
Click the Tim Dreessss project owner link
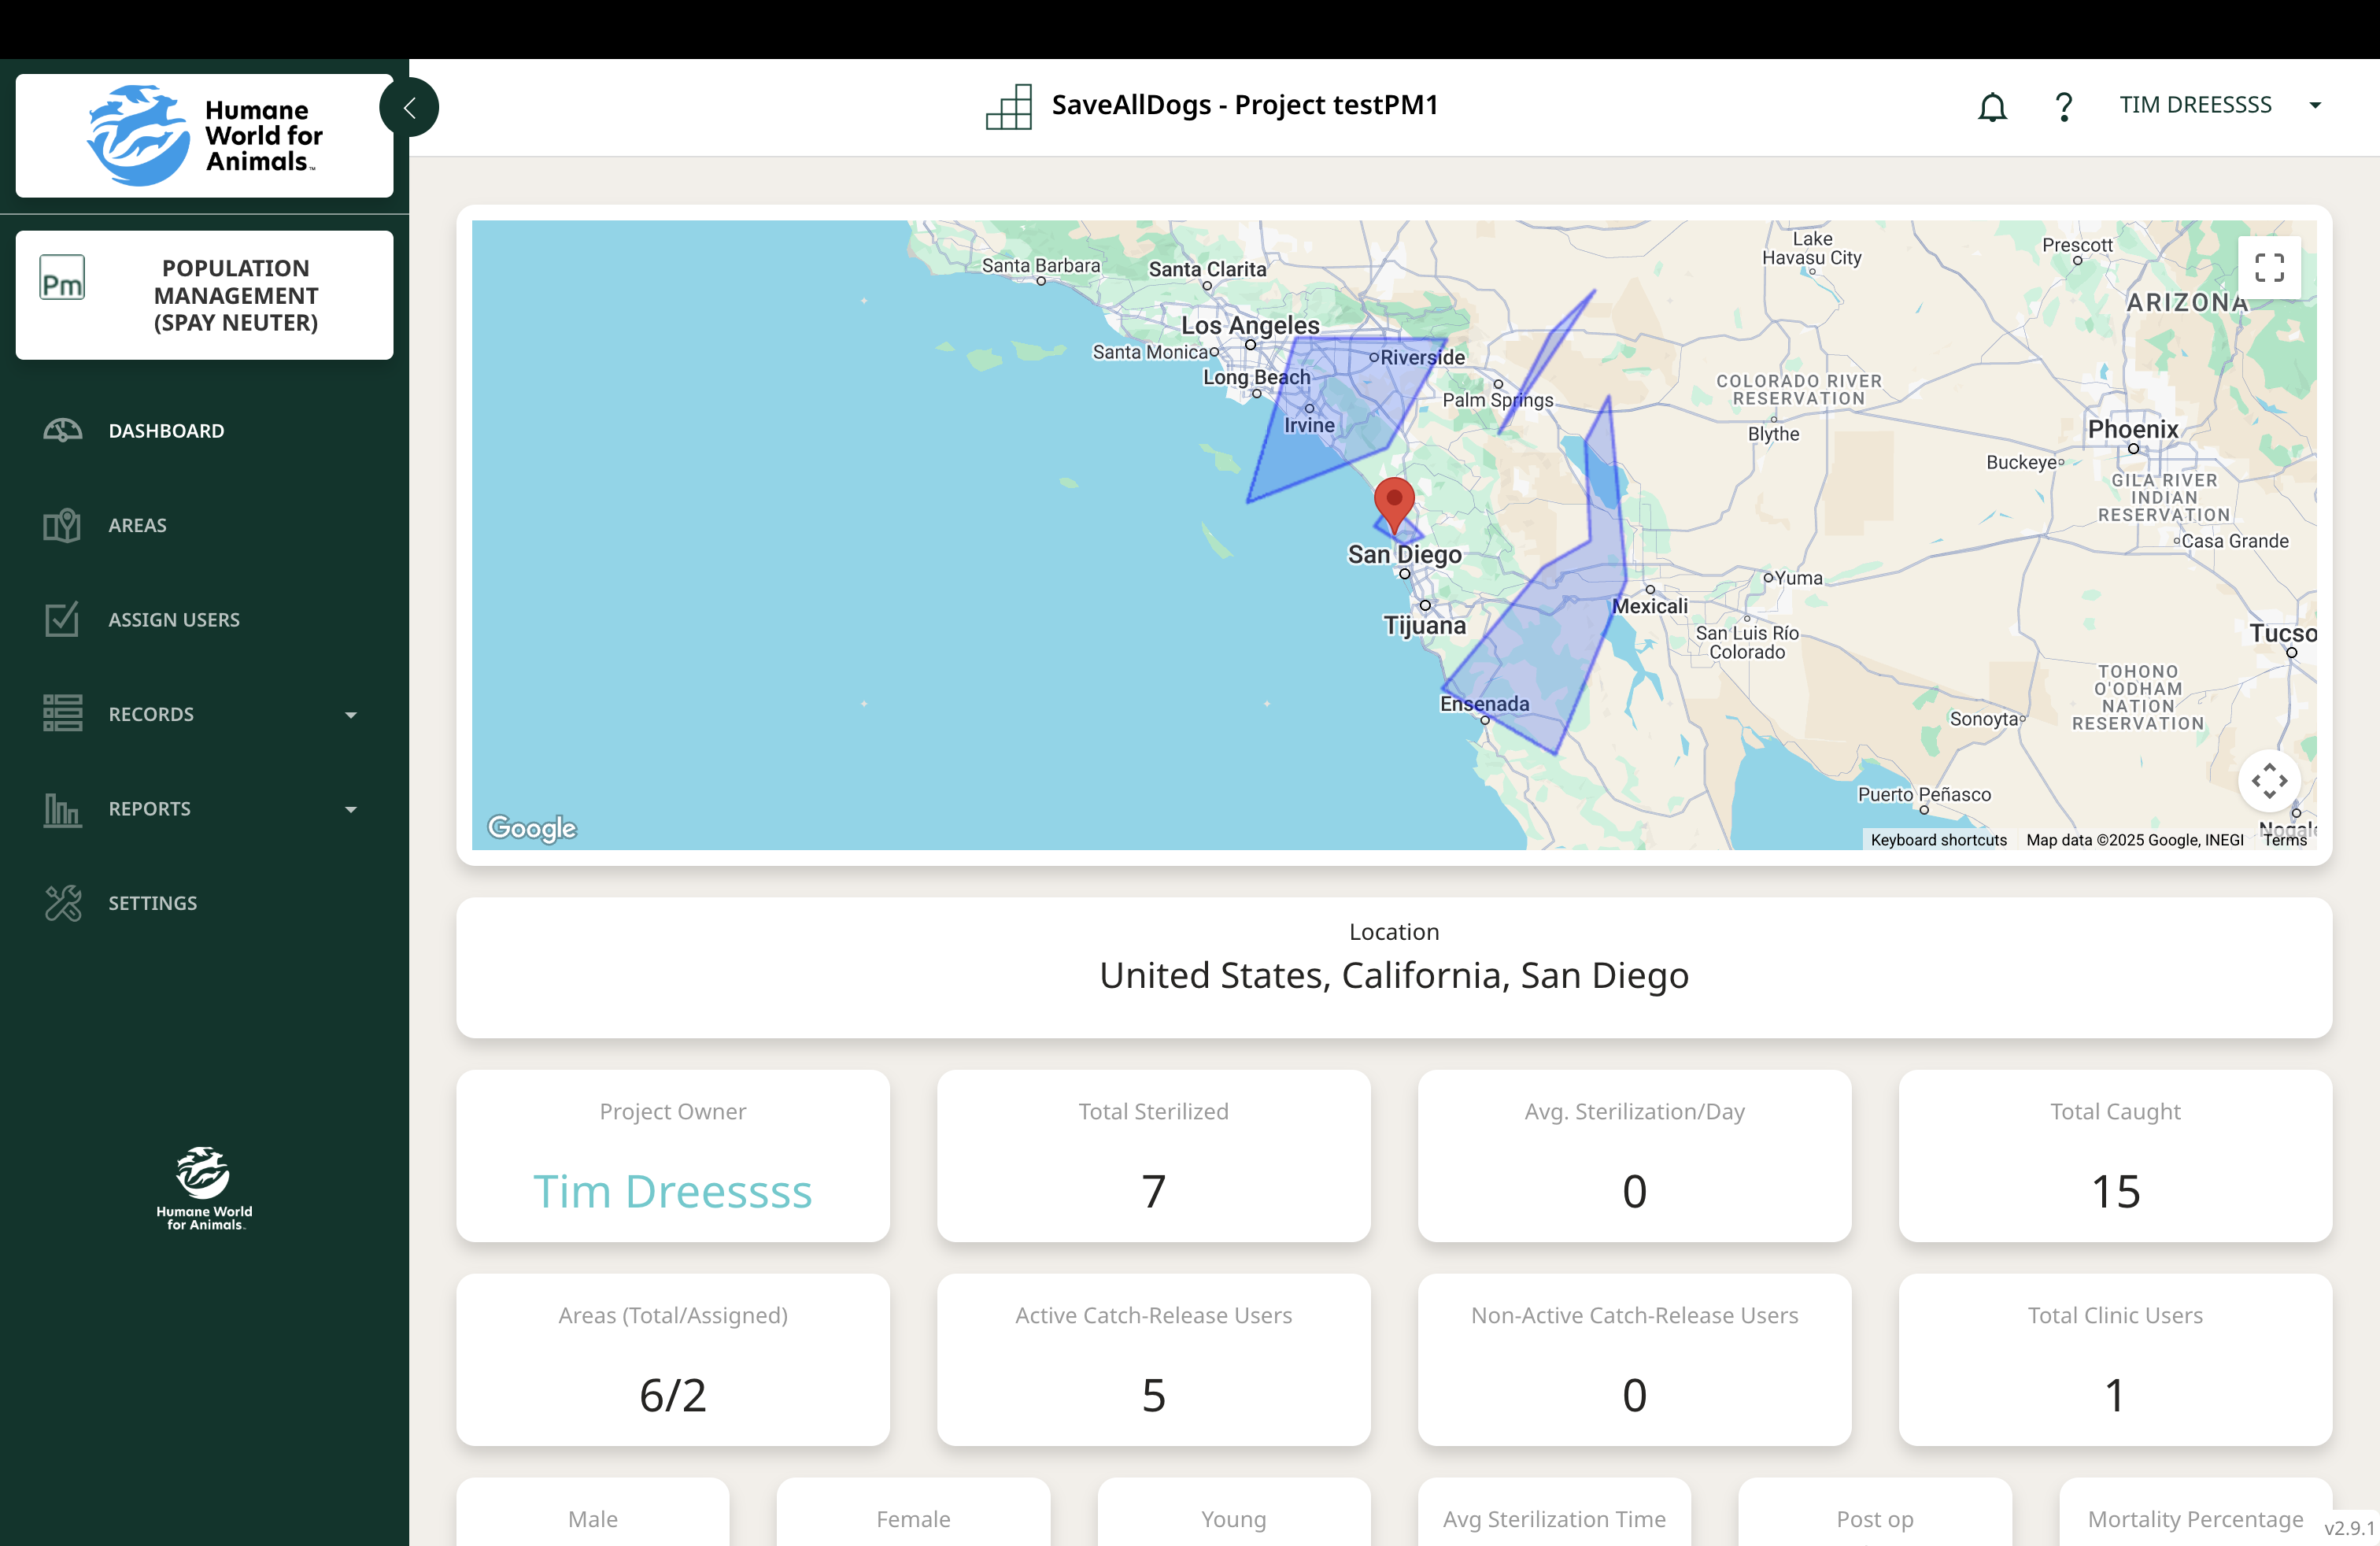point(672,1191)
